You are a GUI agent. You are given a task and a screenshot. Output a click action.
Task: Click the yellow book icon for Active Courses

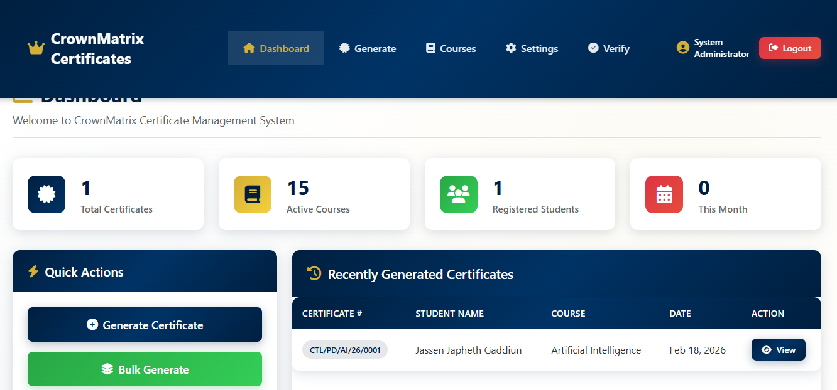(x=253, y=194)
